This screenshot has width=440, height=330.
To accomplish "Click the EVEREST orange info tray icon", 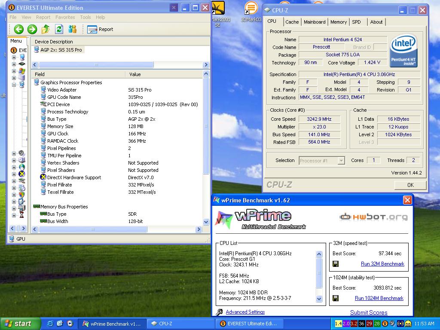I will pyautogui.click(x=385, y=324).
